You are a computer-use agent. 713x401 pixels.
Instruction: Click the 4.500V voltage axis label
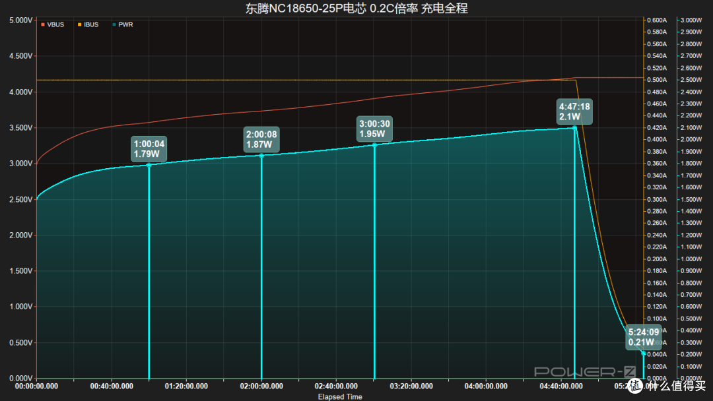20,56
